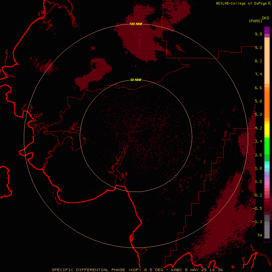Viewport: 272px width, 272px height.
Task: Select the green colorbar segment near 3.4
Action: (x=267, y=146)
